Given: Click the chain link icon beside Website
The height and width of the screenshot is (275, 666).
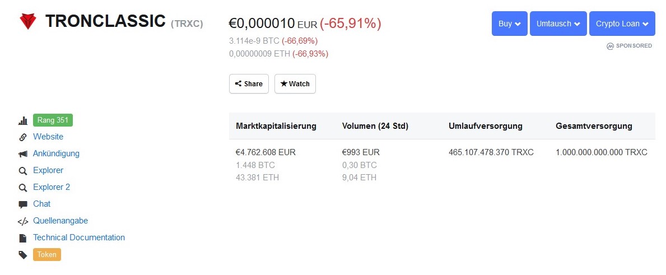Looking at the screenshot, I should click(x=23, y=137).
